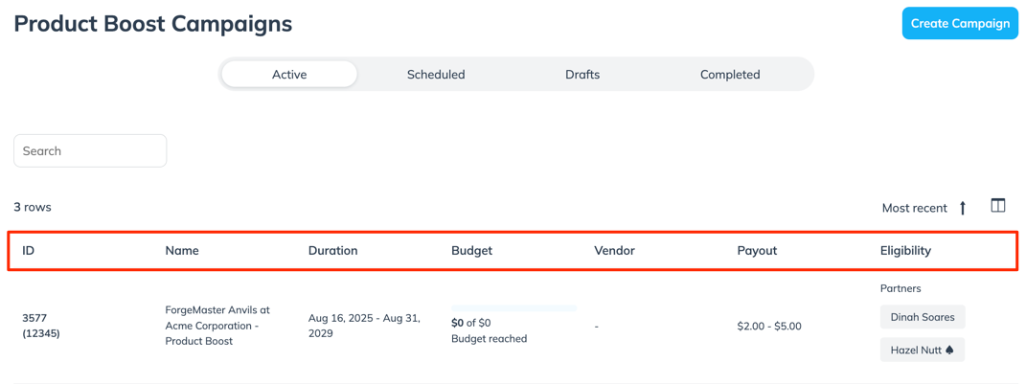1026x385 pixels.
Task: Click the Payout column header
Action: click(x=757, y=251)
